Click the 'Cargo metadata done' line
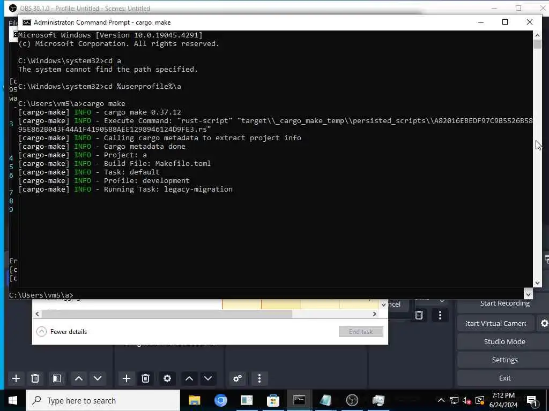 (x=102, y=147)
